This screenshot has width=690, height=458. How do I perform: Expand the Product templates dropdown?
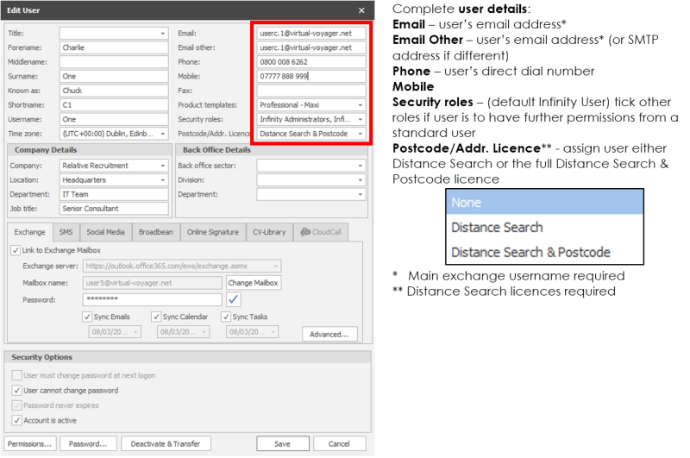pyautogui.click(x=361, y=105)
